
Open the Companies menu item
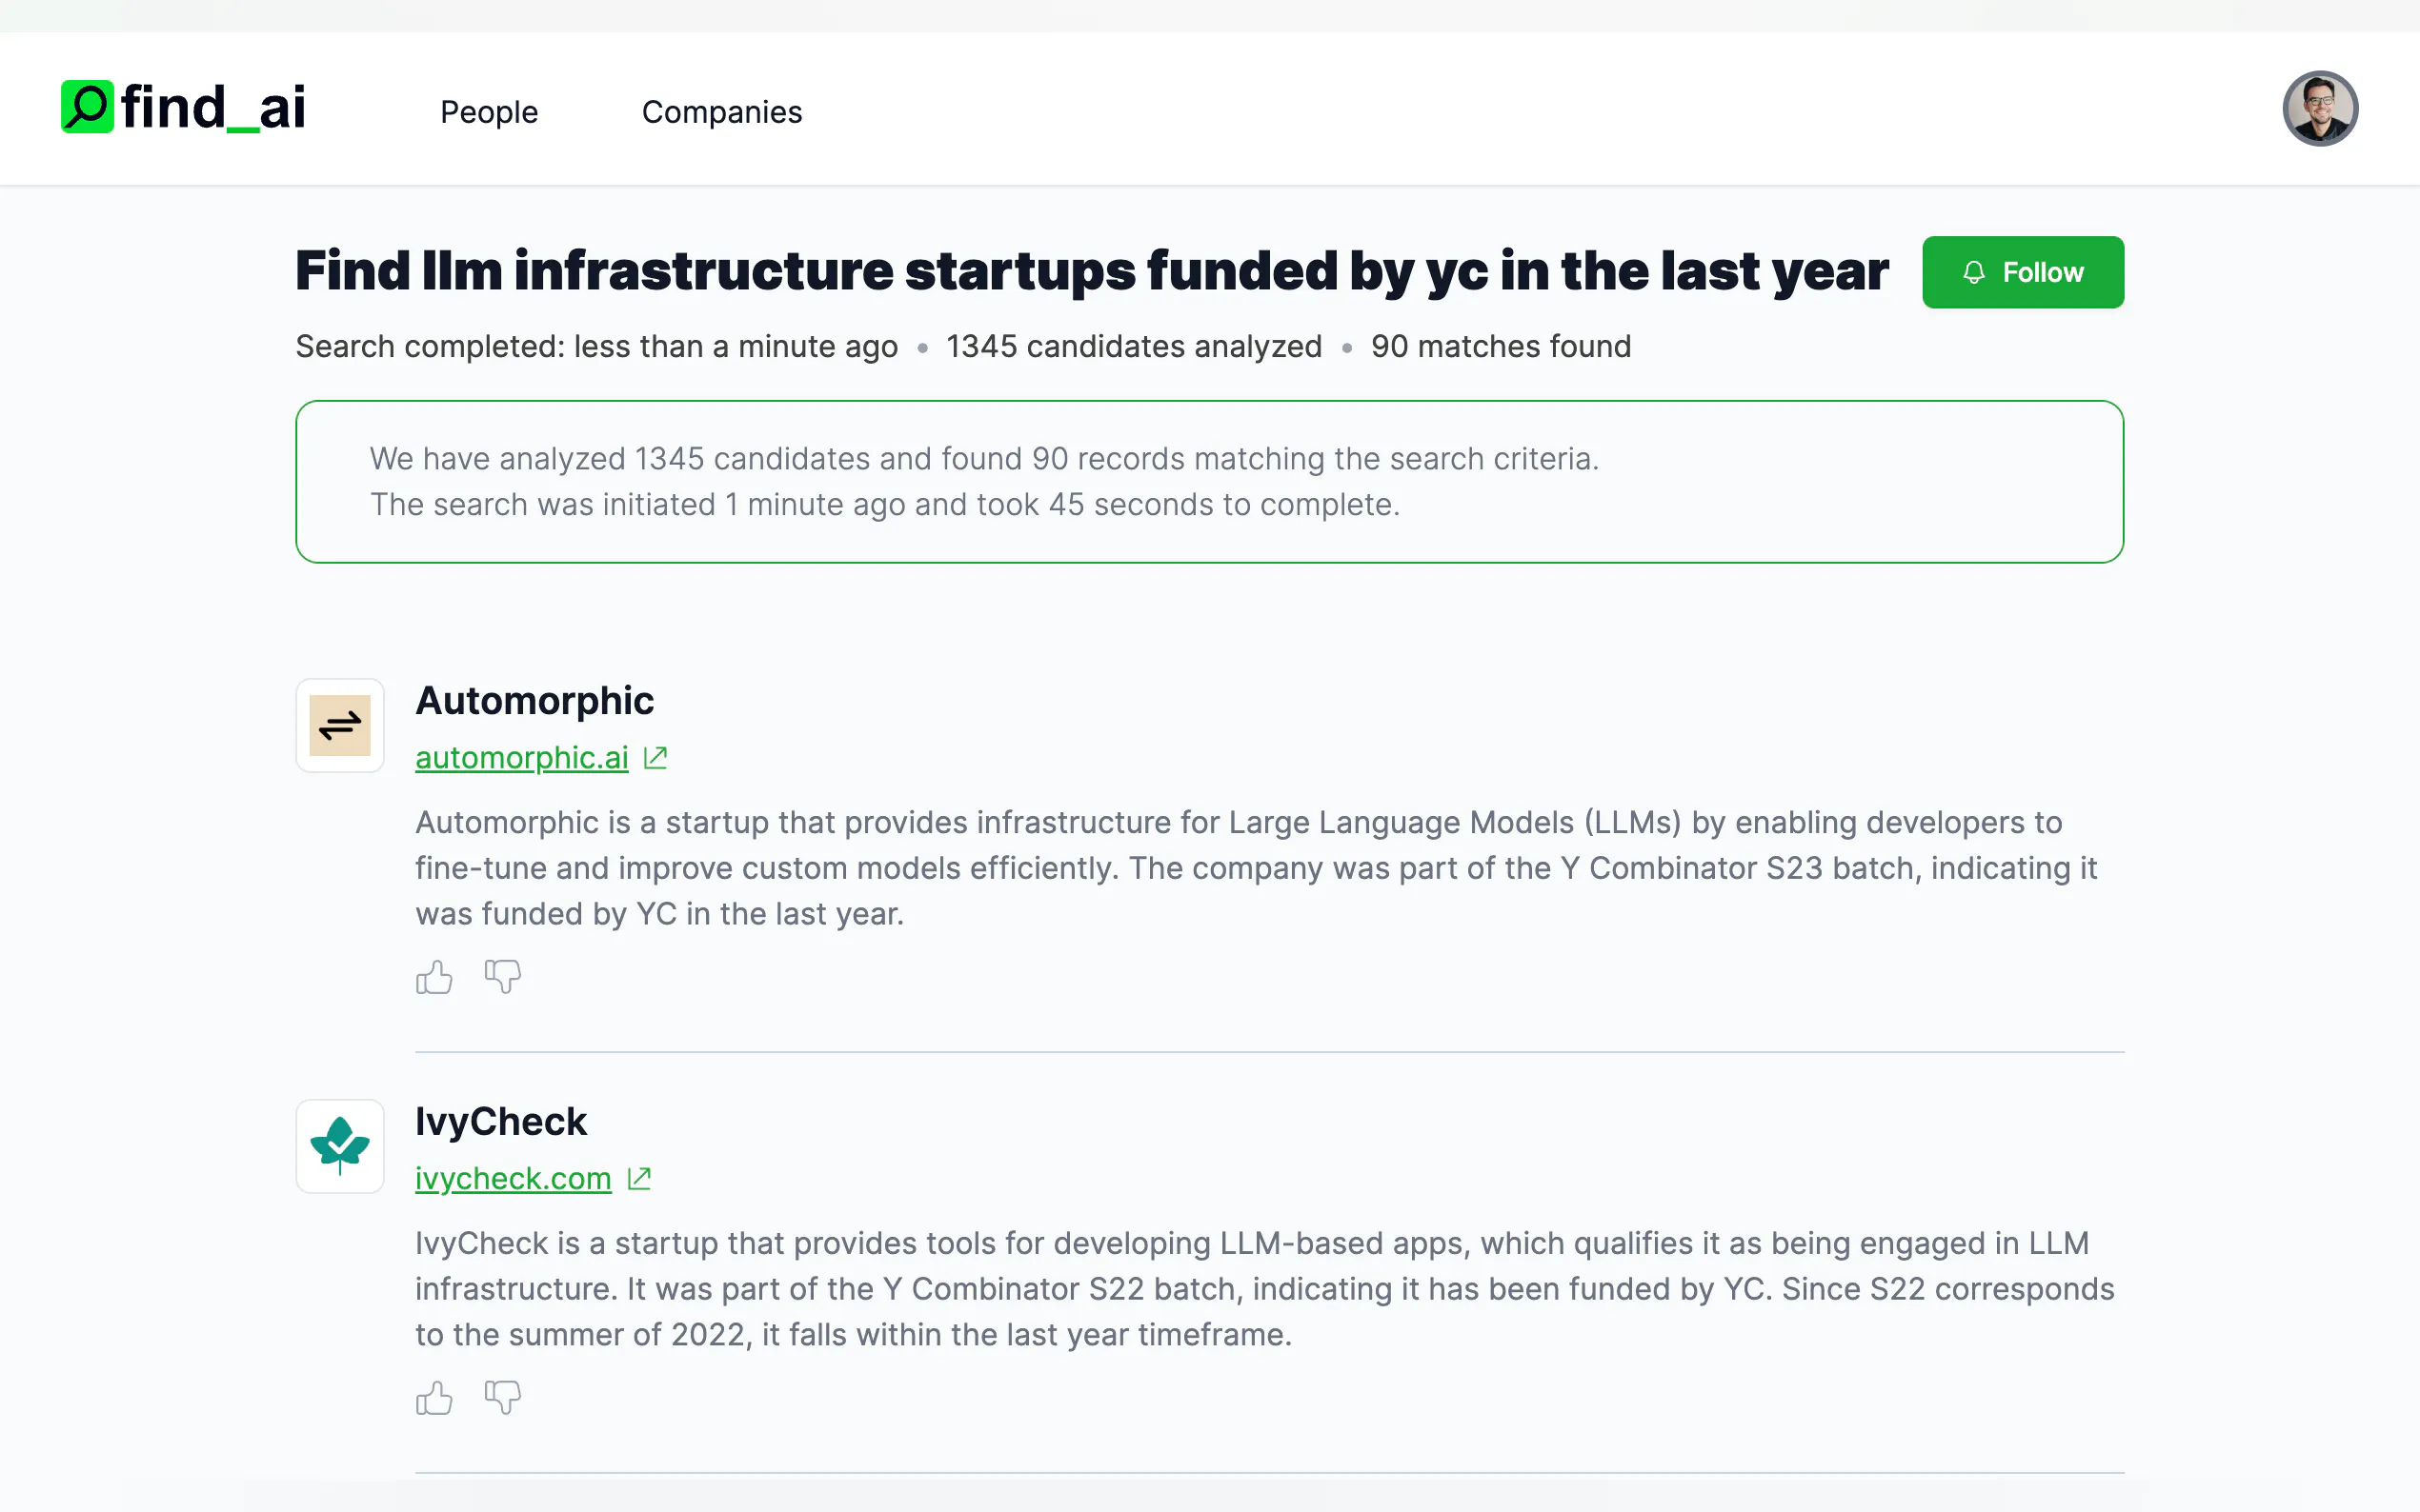tap(721, 112)
